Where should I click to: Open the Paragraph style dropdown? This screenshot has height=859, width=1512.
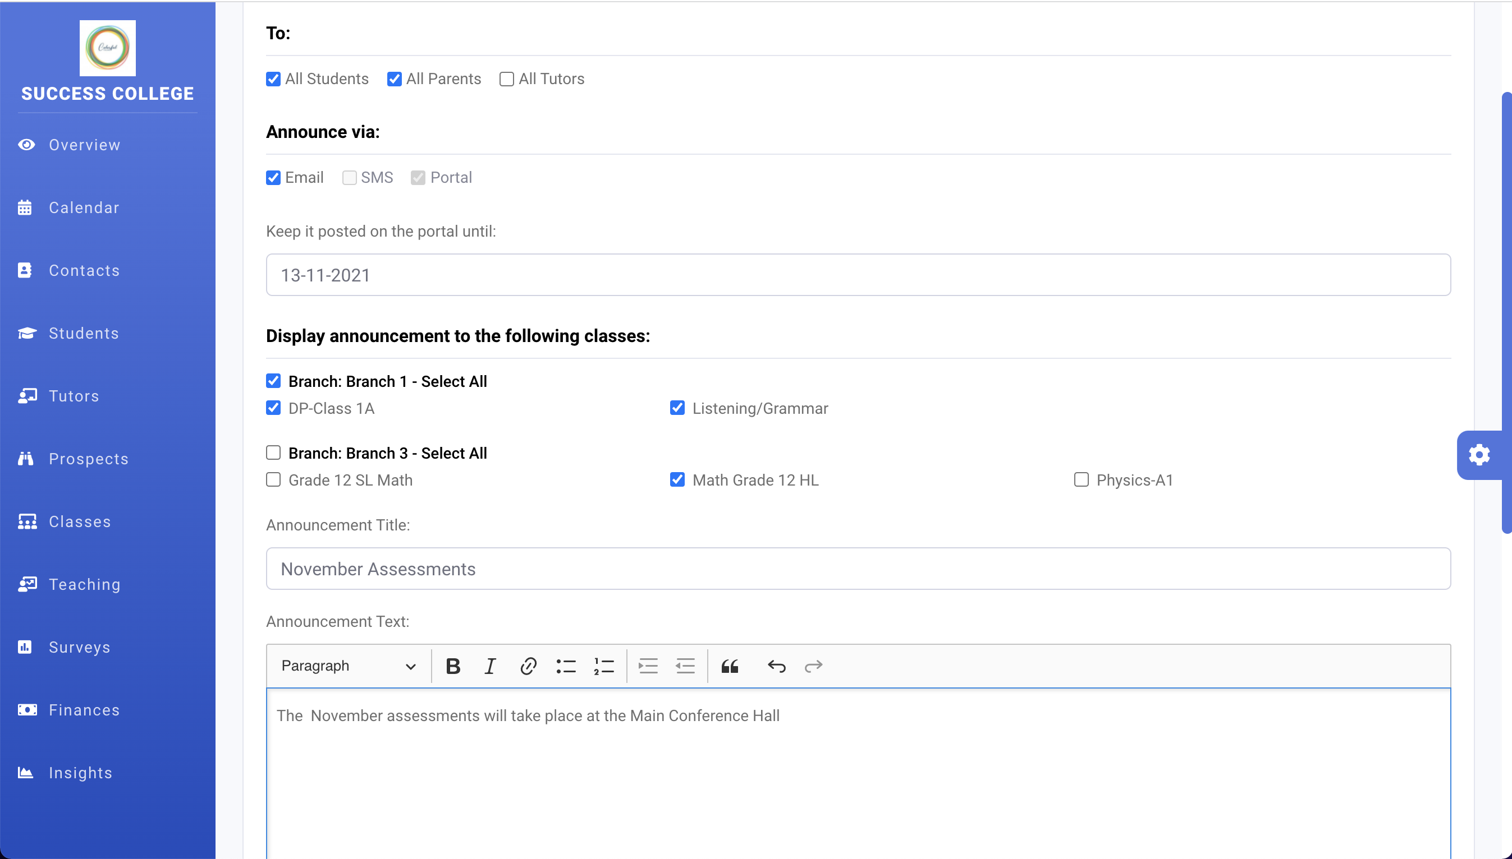click(349, 666)
